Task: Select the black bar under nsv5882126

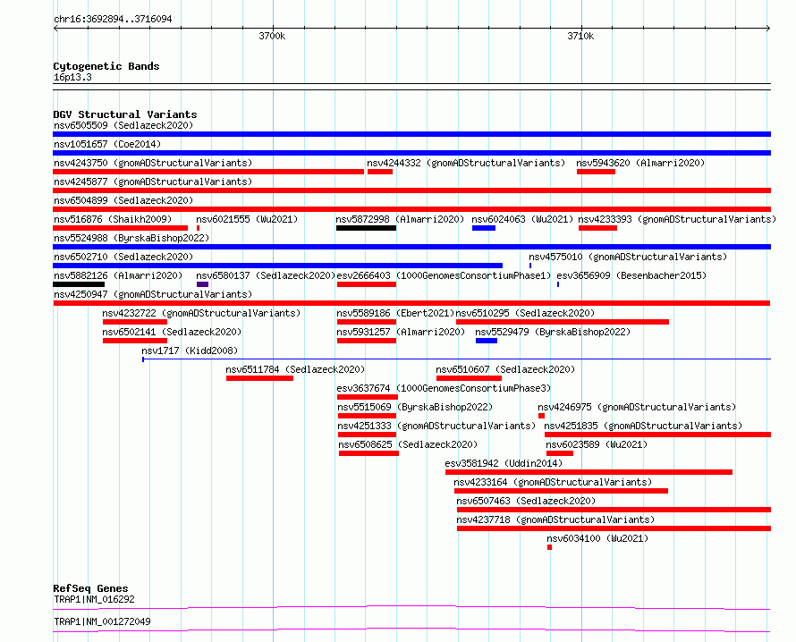Action: pyautogui.click(x=79, y=284)
